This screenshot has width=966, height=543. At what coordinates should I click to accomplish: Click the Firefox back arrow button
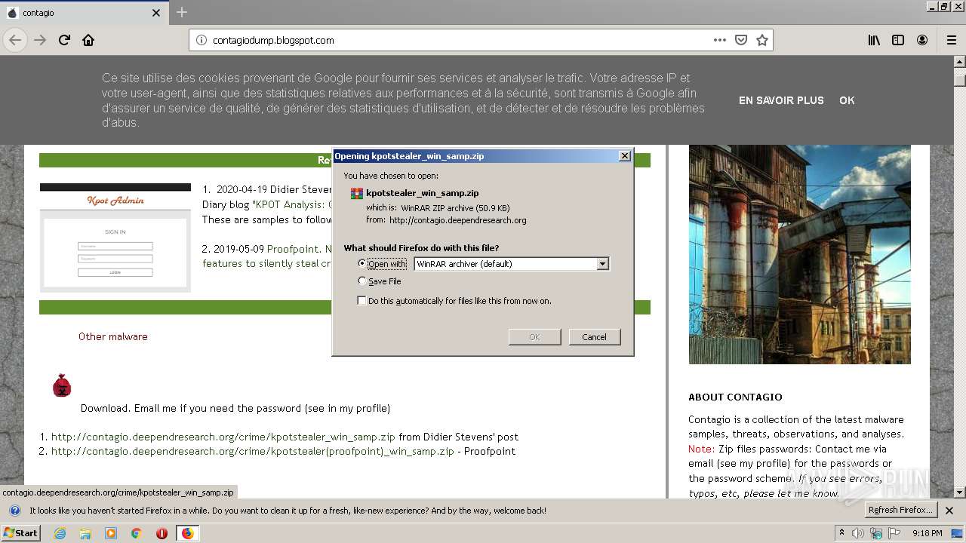pos(16,40)
